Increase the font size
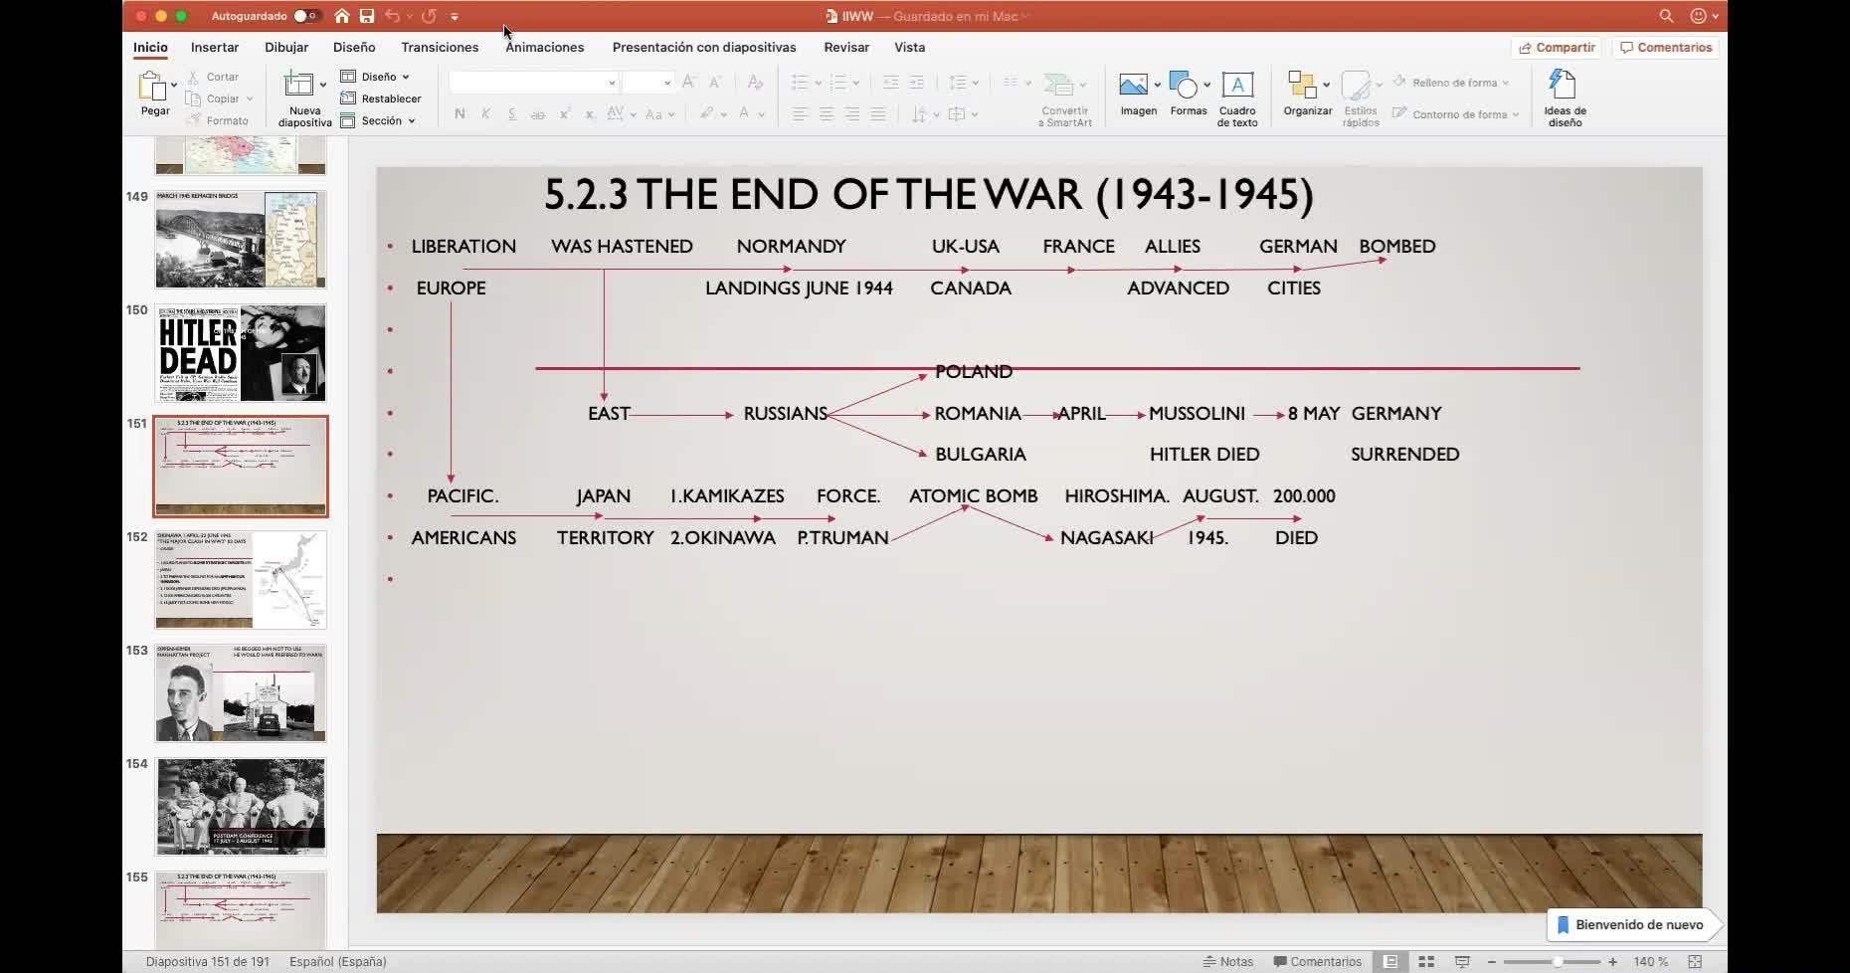 coord(688,83)
